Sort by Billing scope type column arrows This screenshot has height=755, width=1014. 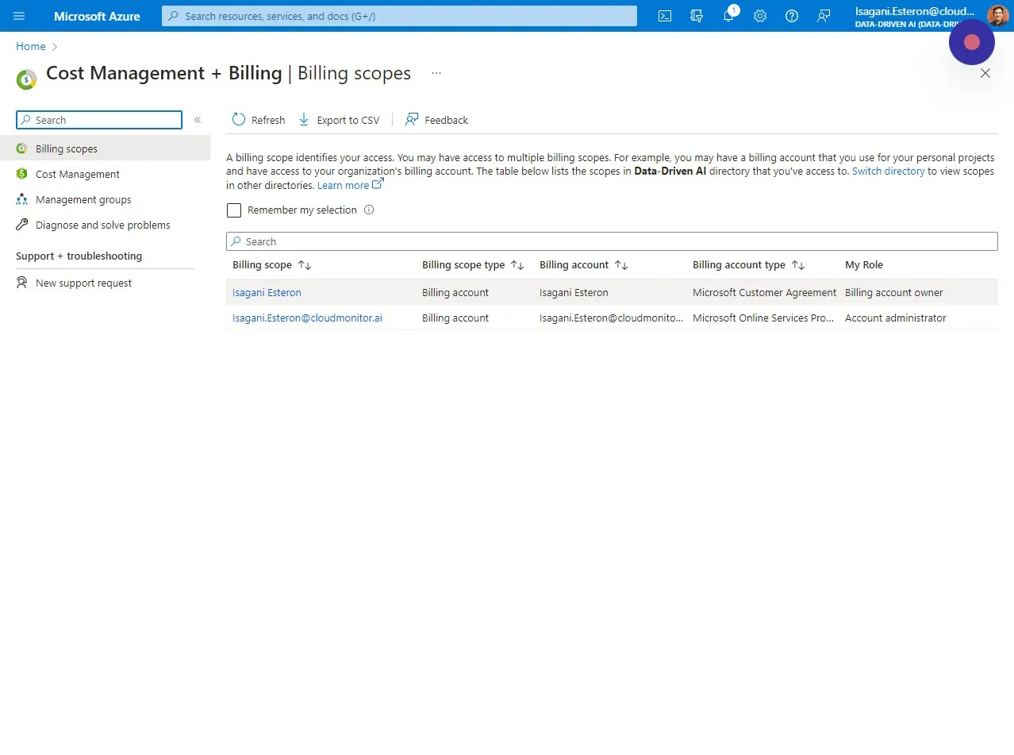click(517, 265)
